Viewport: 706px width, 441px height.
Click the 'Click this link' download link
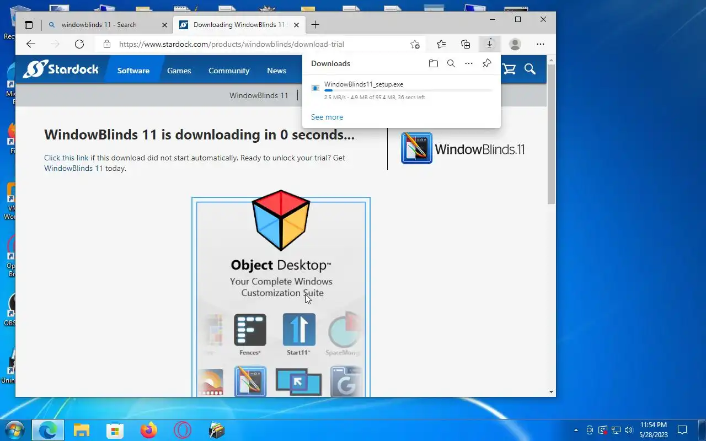pos(66,158)
